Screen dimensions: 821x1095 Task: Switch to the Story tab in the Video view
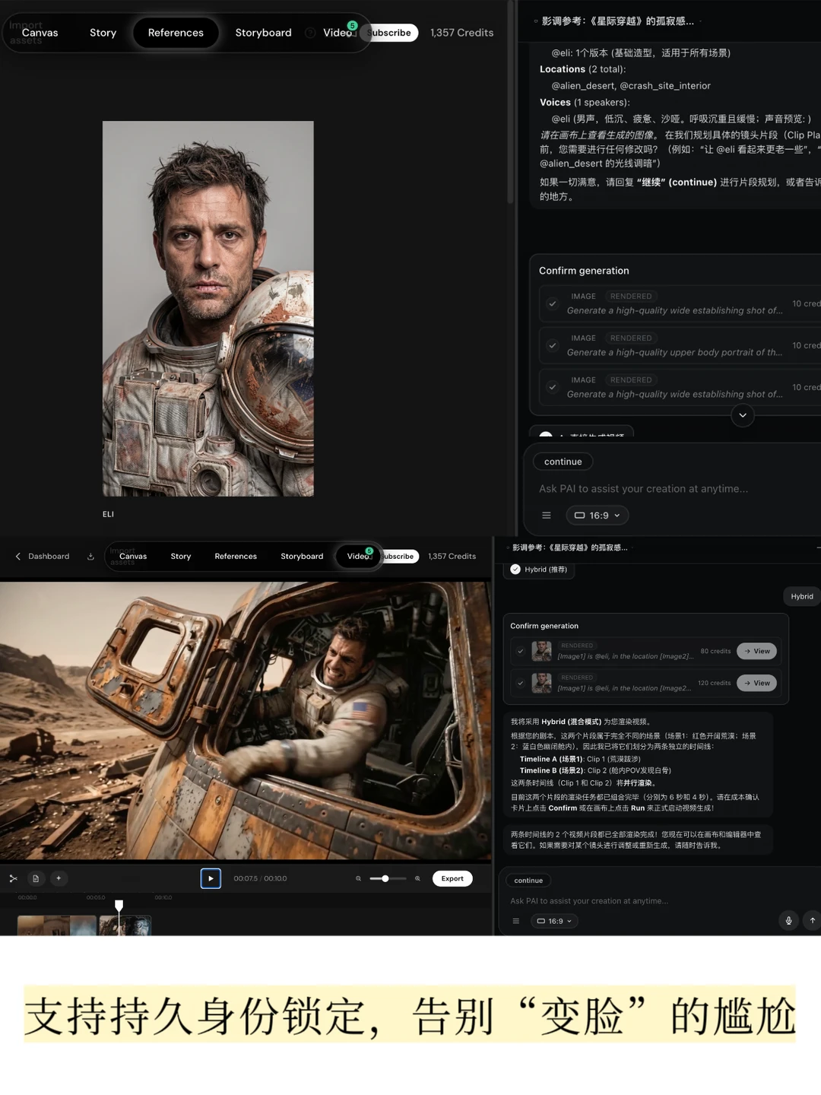pos(181,557)
